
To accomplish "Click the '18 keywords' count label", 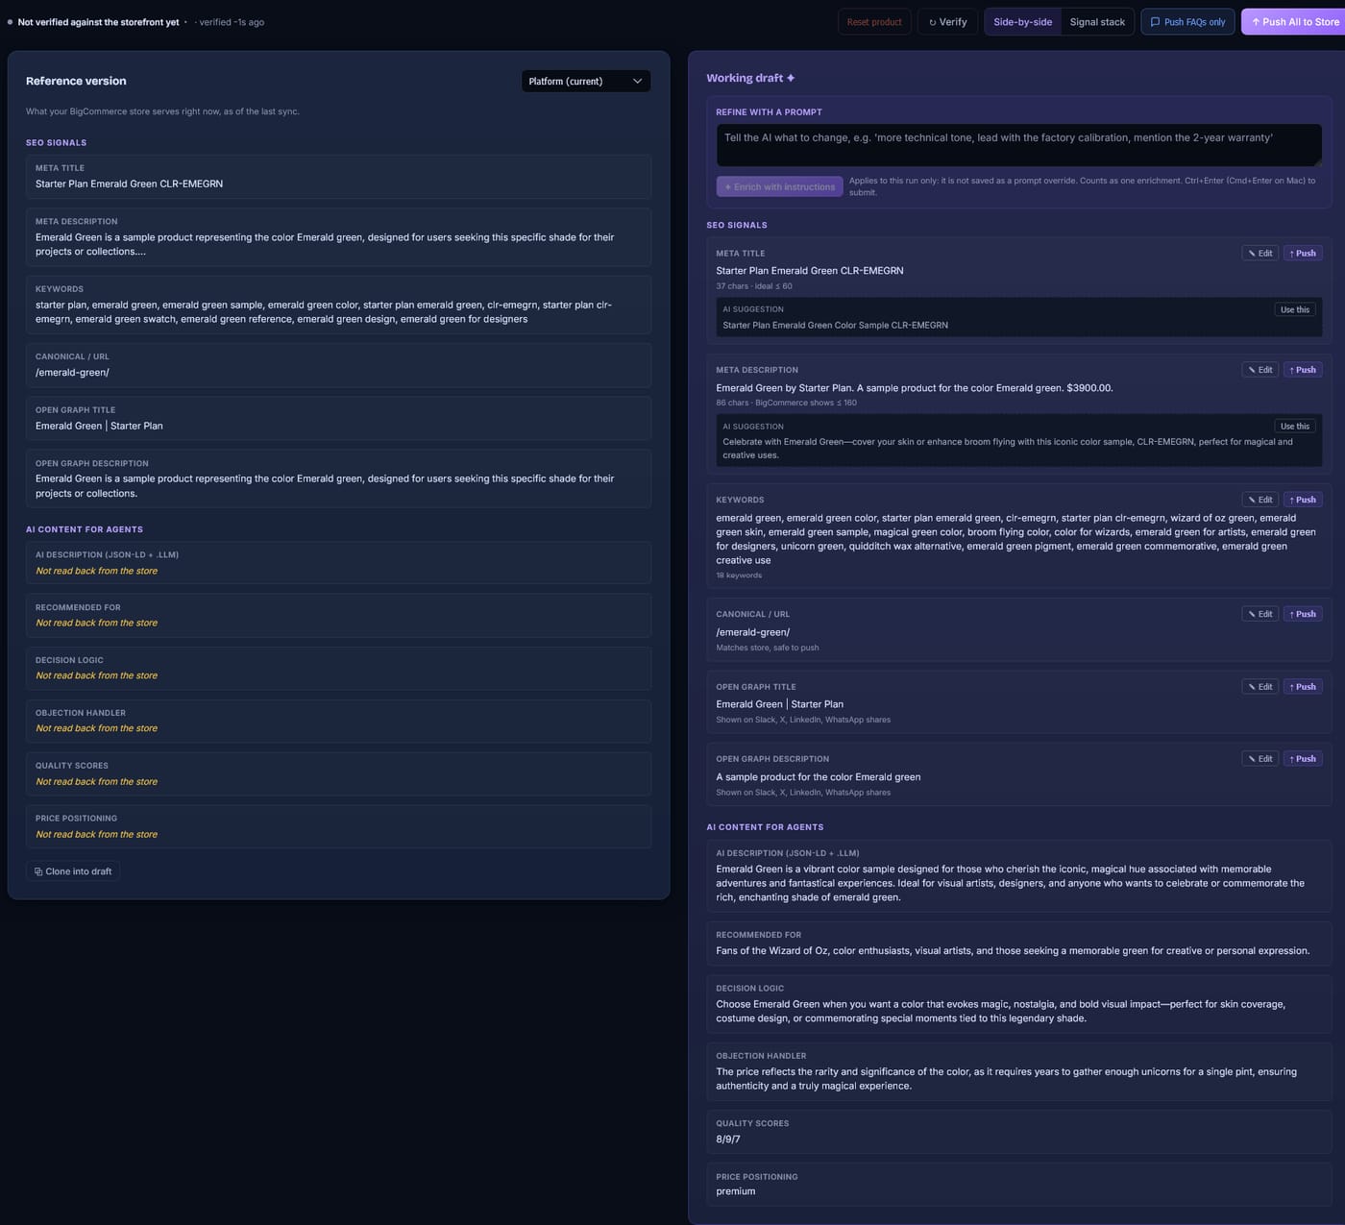I will point(739,576).
